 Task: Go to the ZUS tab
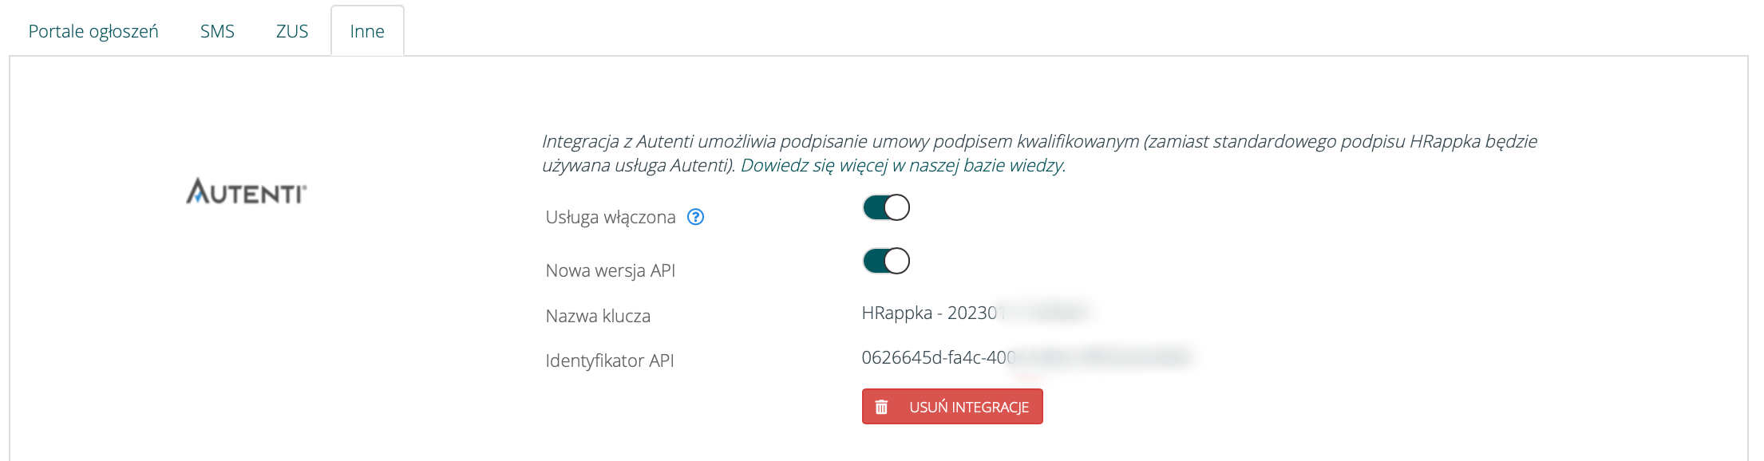pyautogui.click(x=292, y=31)
